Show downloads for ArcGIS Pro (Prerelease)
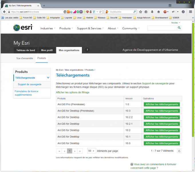This screenshot has width=195, height=172. pyautogui.click(x=161, y=104)
